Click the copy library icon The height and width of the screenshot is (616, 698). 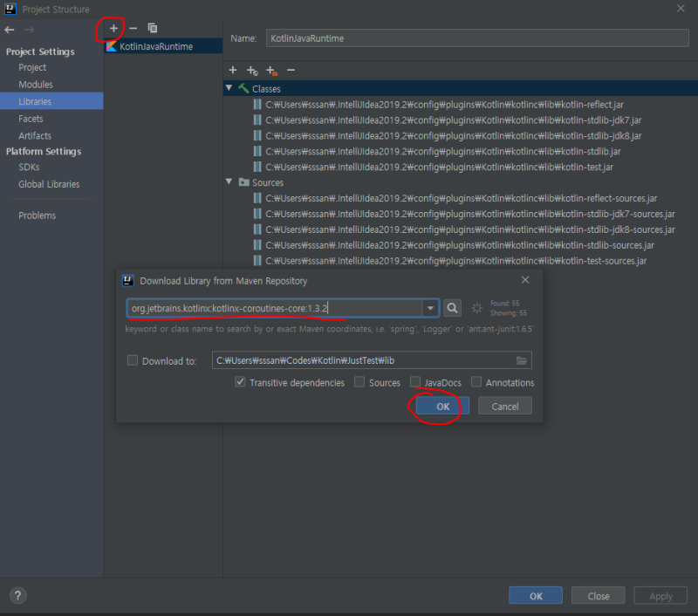click(x=153, y=29)
